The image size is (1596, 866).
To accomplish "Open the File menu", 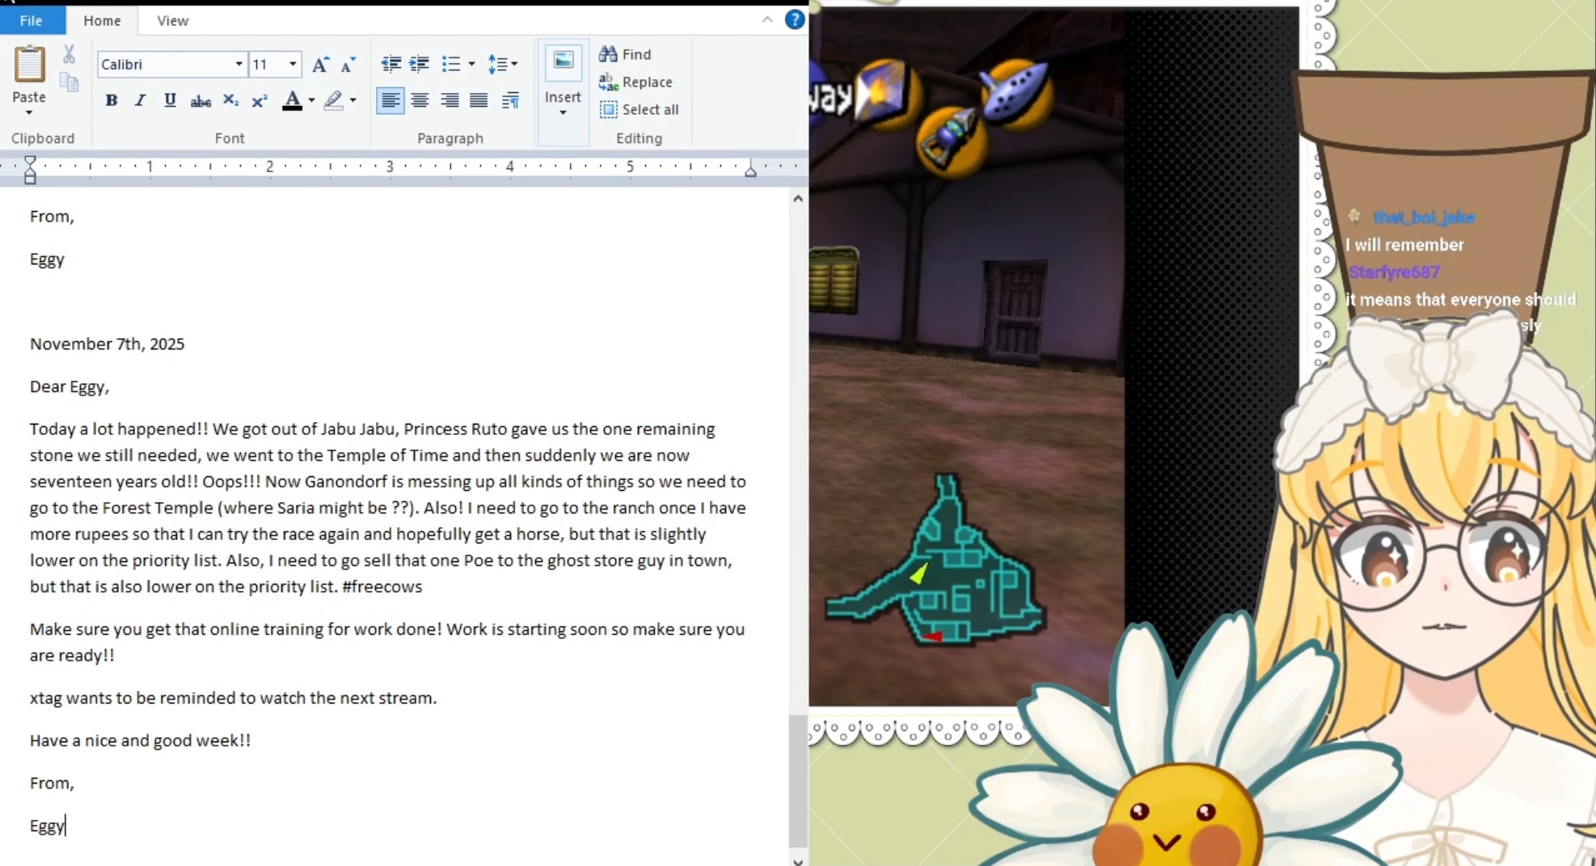I will click(x=31, y=20).
